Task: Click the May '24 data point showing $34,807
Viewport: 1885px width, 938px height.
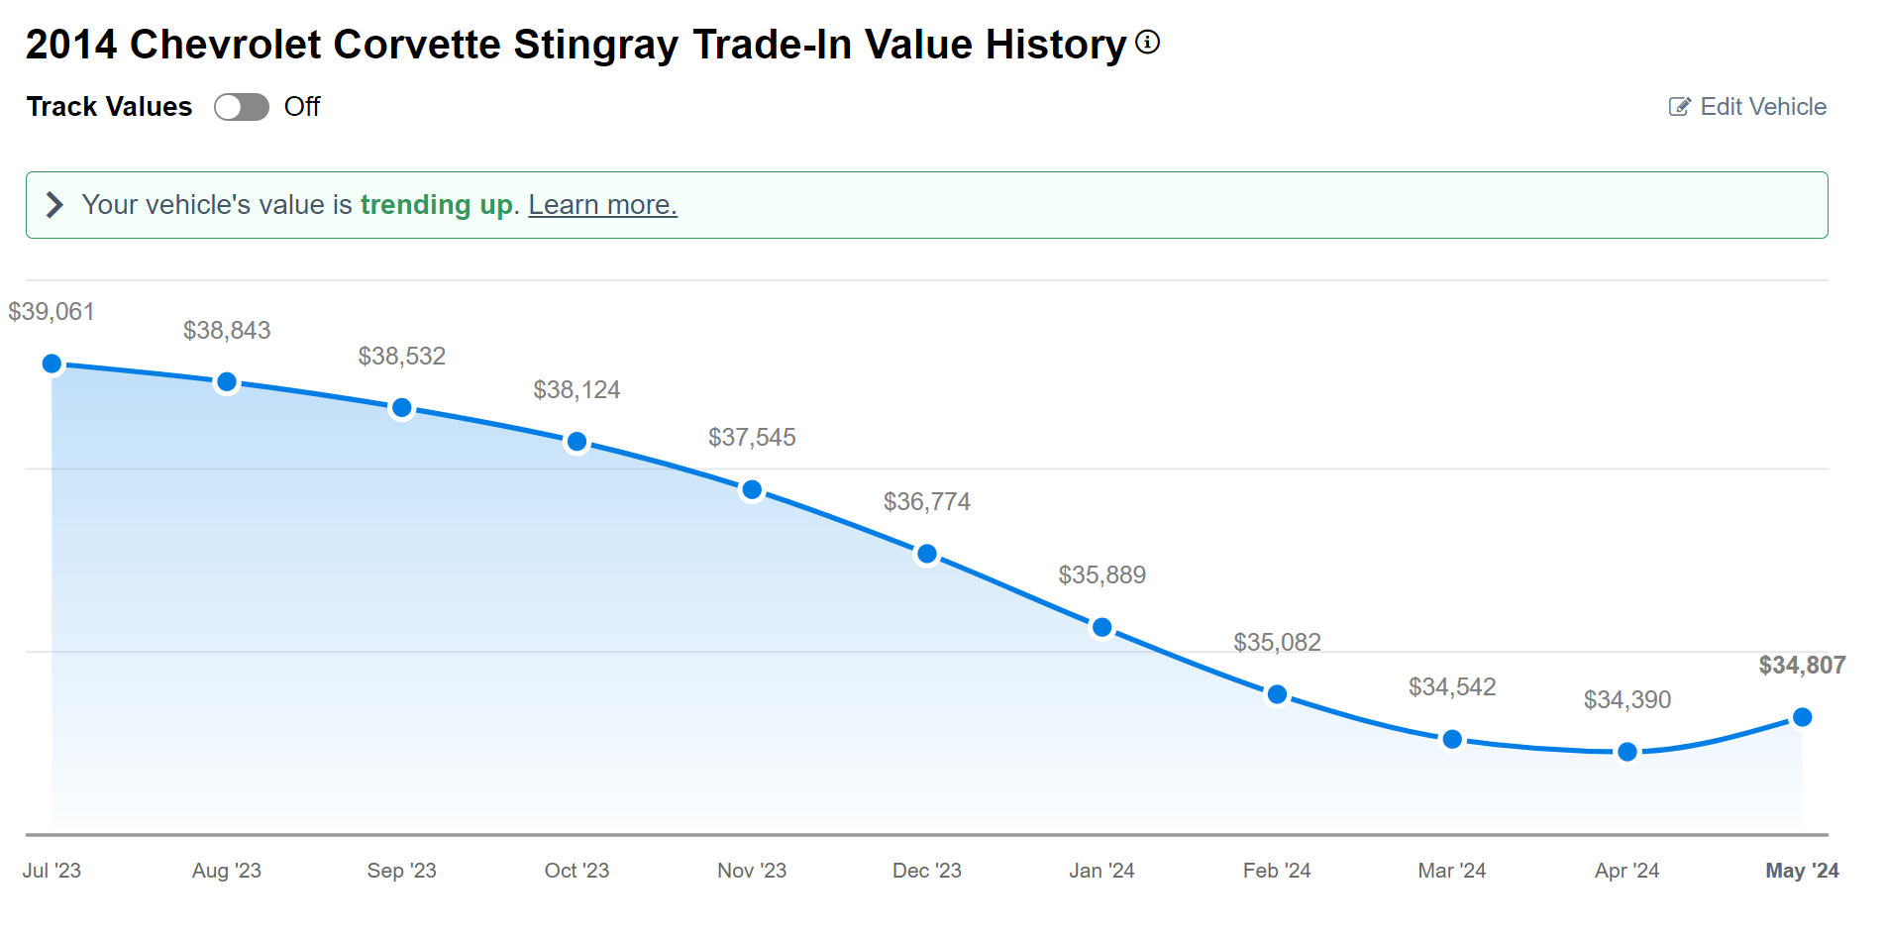Action: pyautogui.click(x=1801, y=716)
